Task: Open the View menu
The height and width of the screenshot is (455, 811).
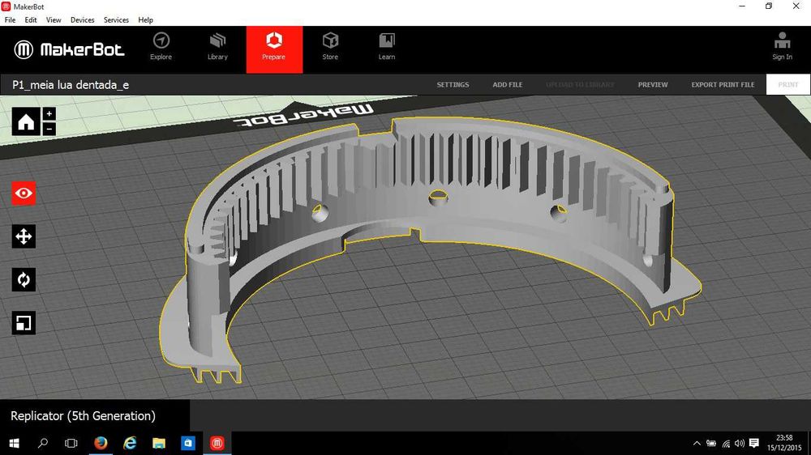Action: tap(54, 20)
